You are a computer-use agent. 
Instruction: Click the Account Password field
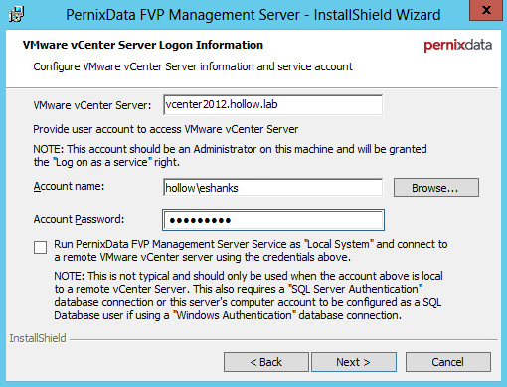point(273,220)
